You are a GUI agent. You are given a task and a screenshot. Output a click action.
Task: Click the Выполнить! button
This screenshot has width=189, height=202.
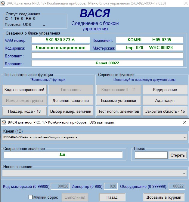(x=75, y=197)
